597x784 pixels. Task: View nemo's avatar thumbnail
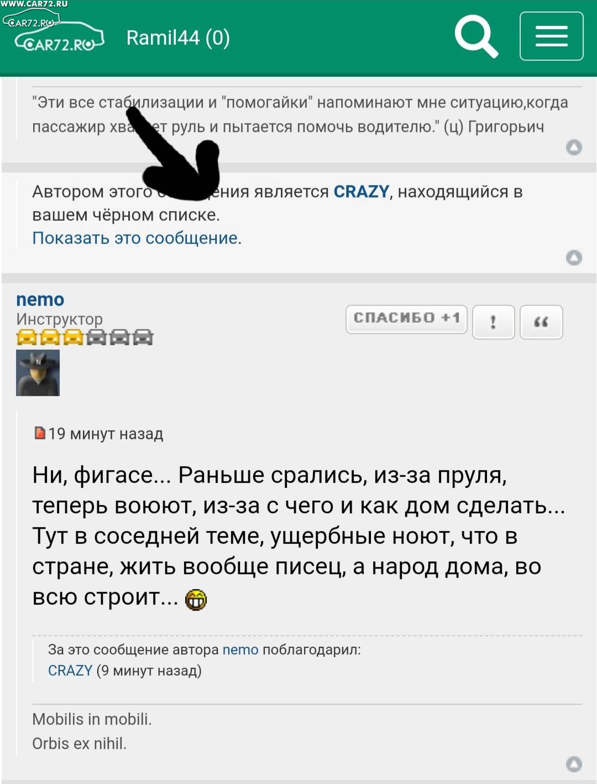38,372
